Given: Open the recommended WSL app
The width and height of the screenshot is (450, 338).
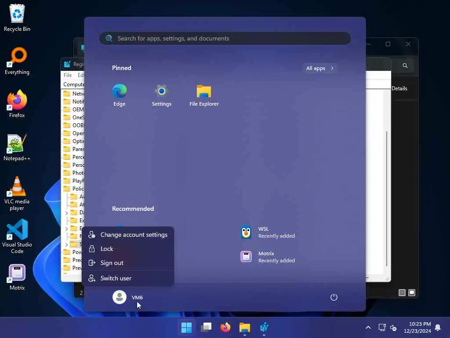Looking at the screenshot, I should tap(268, 232).
